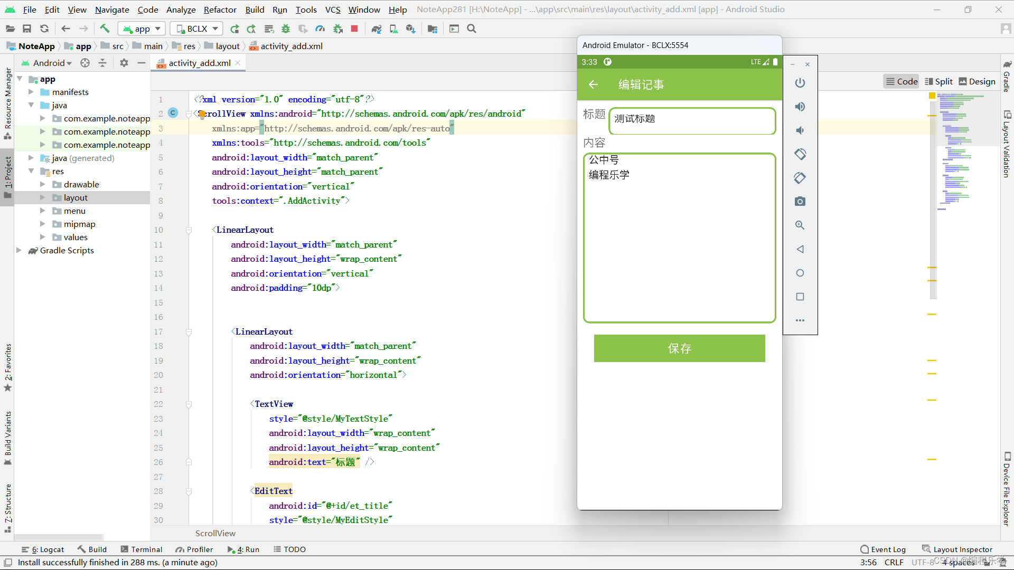
Task: Switch editor to Split view
Action: click(x=938, y=81)
